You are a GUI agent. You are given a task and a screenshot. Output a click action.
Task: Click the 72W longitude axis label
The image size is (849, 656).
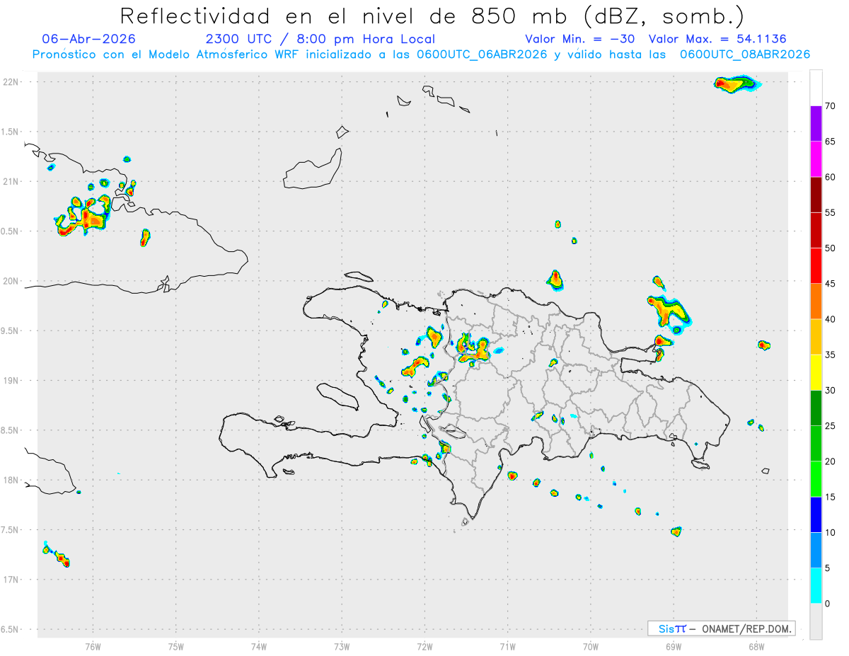(x=424, y=645)
